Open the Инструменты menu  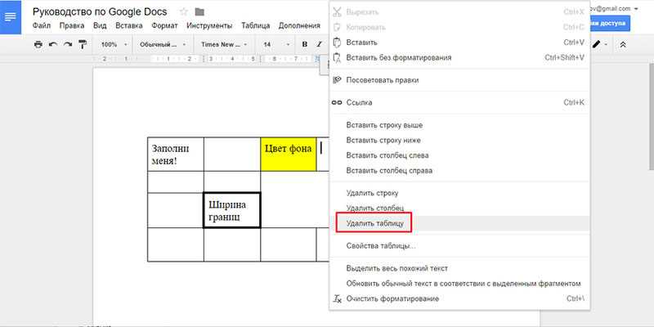(x=209, y=25)
